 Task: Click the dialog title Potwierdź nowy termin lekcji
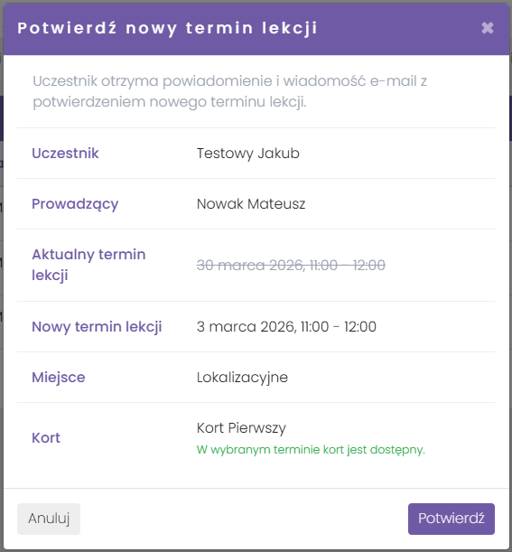coord(167,29)
